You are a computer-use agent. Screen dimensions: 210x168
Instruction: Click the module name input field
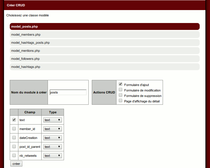[x=68, y=92]
